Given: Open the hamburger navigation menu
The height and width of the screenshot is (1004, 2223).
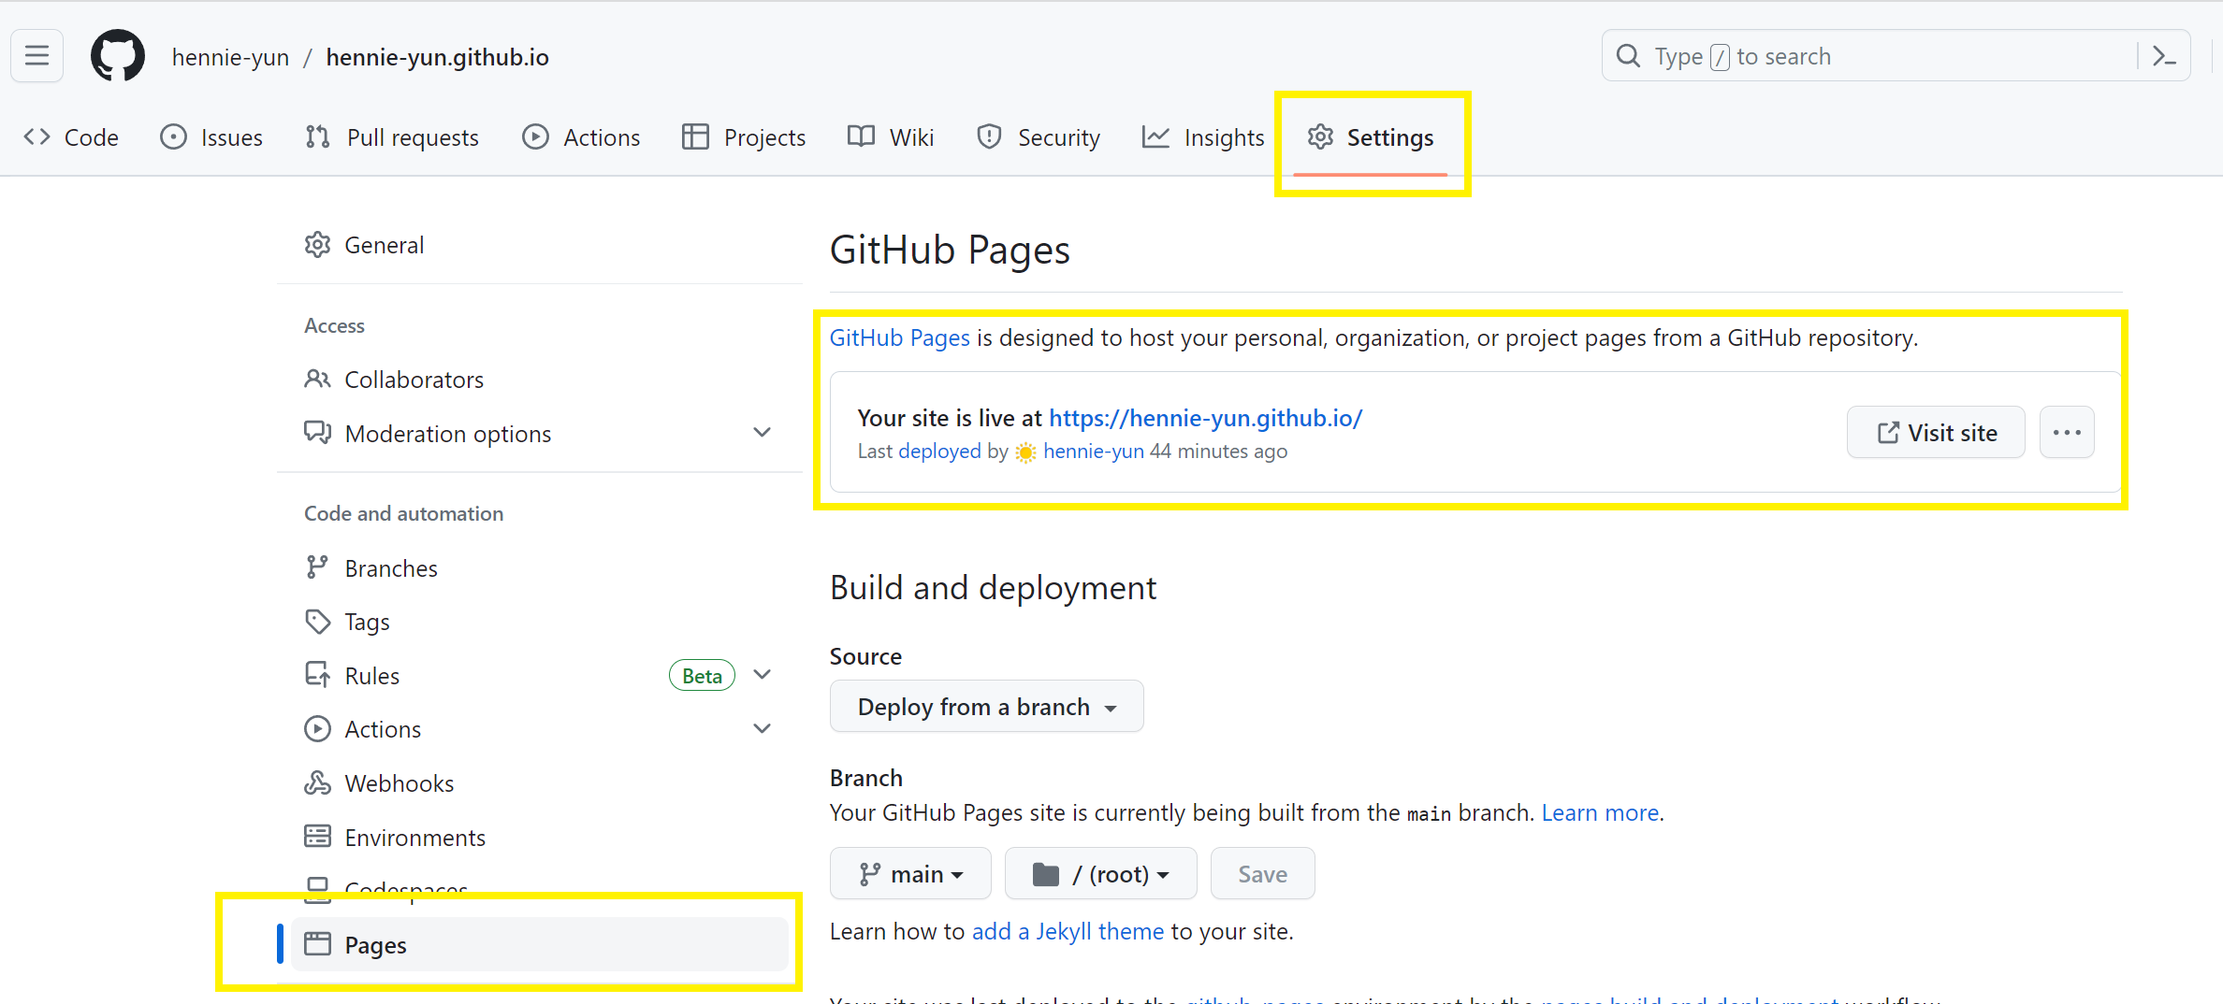Looking at the screenshot, I should (37, 56).
